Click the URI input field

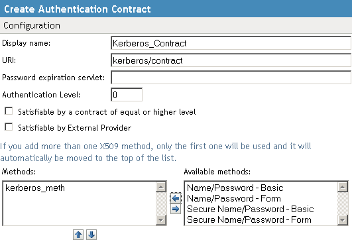coord(231,60)
